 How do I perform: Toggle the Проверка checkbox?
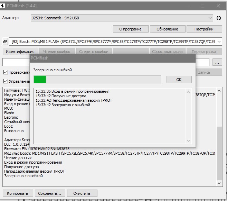[6, 72]
